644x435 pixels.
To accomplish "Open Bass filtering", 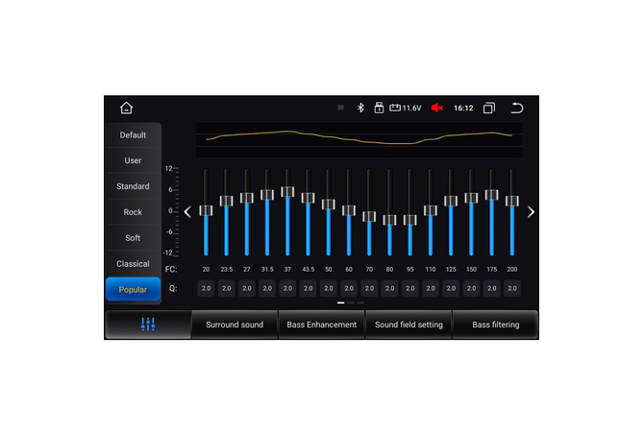I will pos(495,325).
